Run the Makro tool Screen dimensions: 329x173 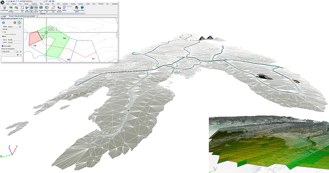coord(82,8)
